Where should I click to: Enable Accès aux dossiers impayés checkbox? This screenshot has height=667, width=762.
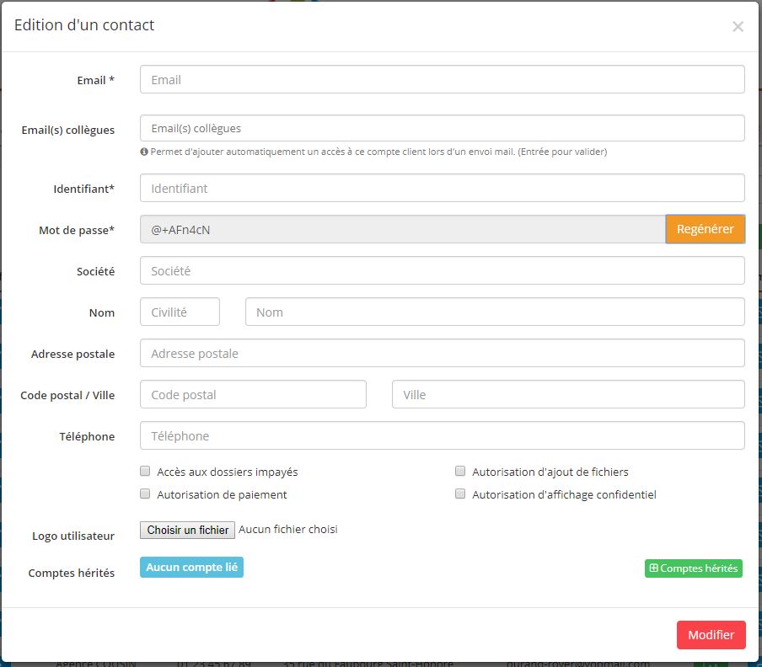[x=146, y=472]
